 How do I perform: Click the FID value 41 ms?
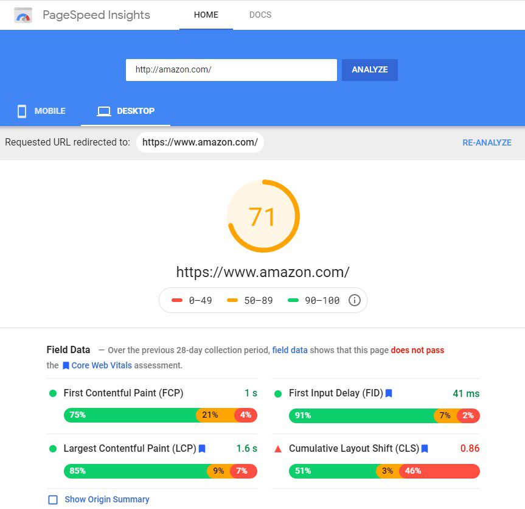466,393
